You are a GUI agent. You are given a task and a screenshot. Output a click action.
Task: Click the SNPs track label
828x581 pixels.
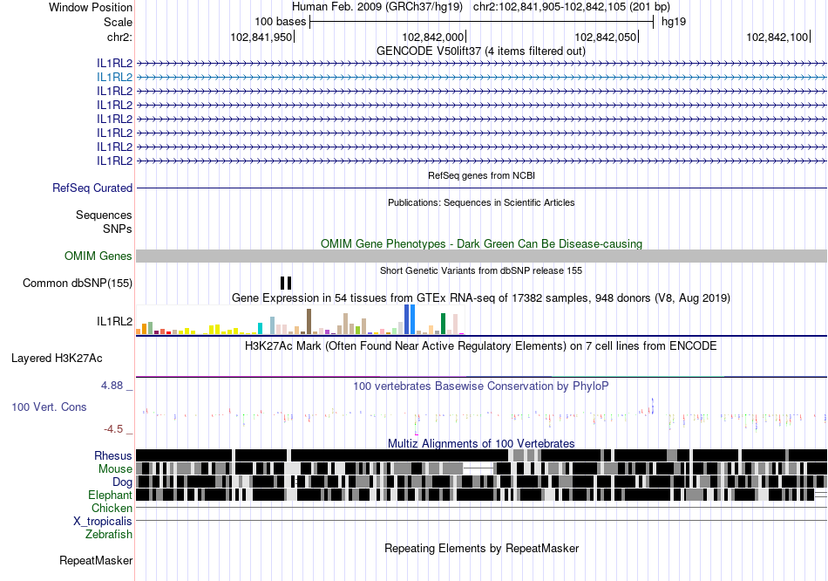point(118,229)
